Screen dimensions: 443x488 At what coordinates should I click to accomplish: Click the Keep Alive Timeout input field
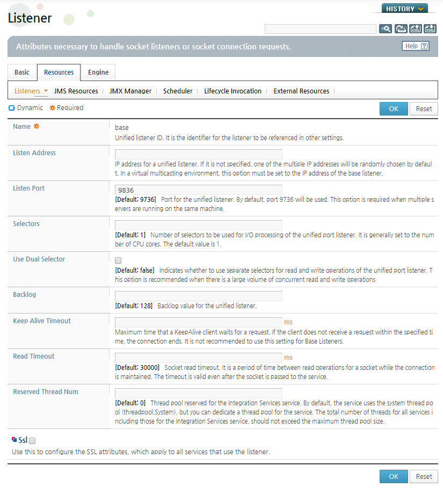coord(199,322)
